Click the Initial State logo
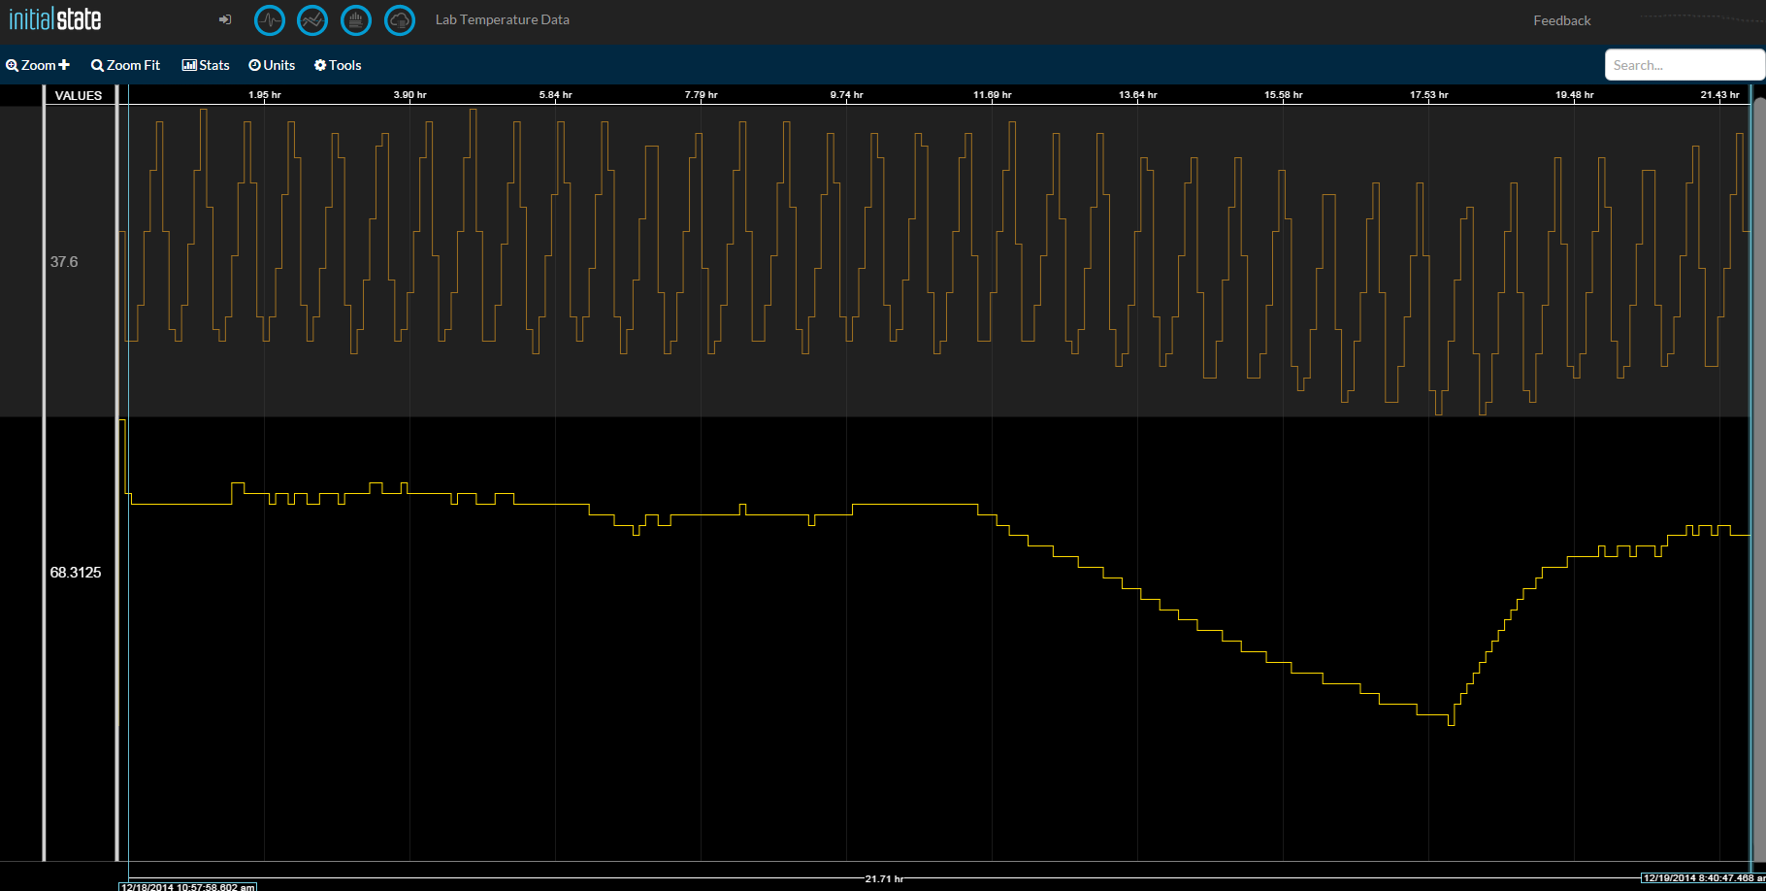The height and width of the screenshot is (891, 1766). [55, 19]
